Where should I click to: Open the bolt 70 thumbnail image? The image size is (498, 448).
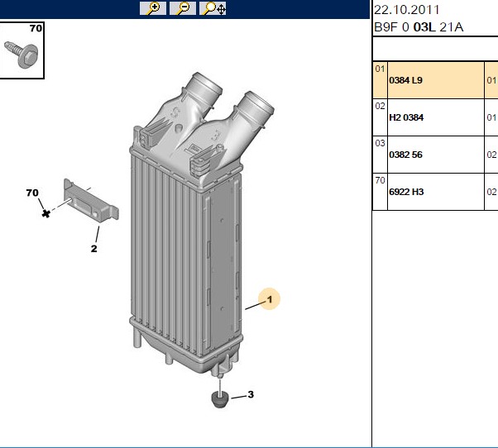(22, 50)
